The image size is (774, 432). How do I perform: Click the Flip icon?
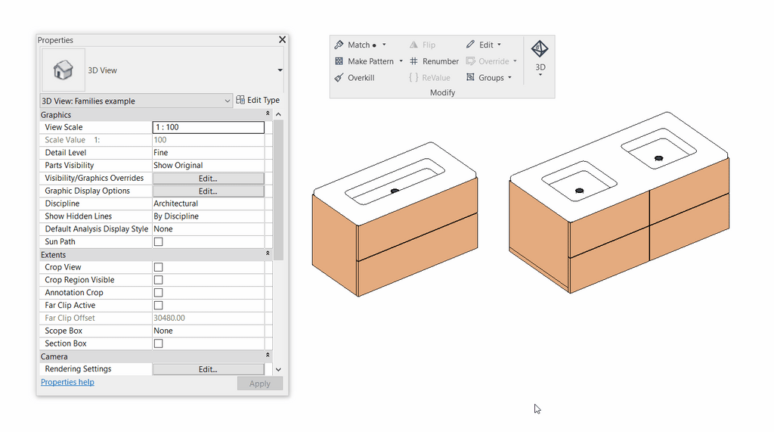tap(413, 45)
